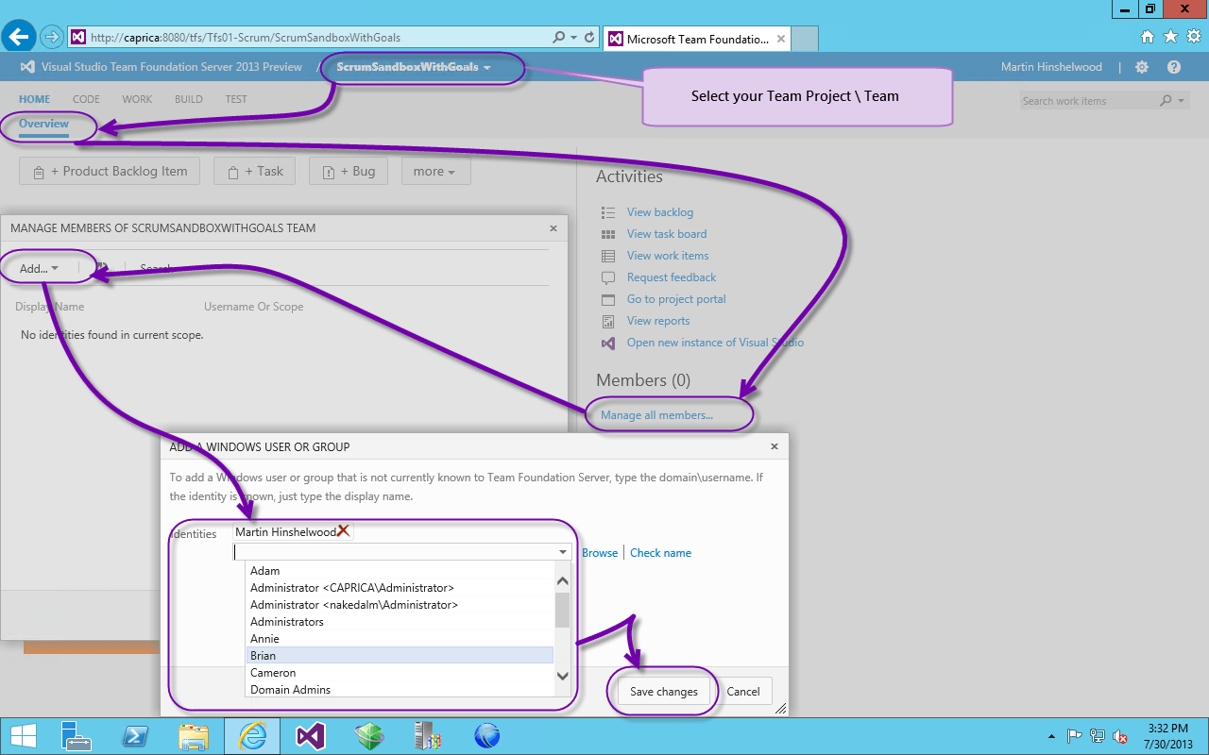This screenshot has width=1209, height=755.
Task: Click the Visual Studio logo in TFS header
Action: (x=27, y=67)
